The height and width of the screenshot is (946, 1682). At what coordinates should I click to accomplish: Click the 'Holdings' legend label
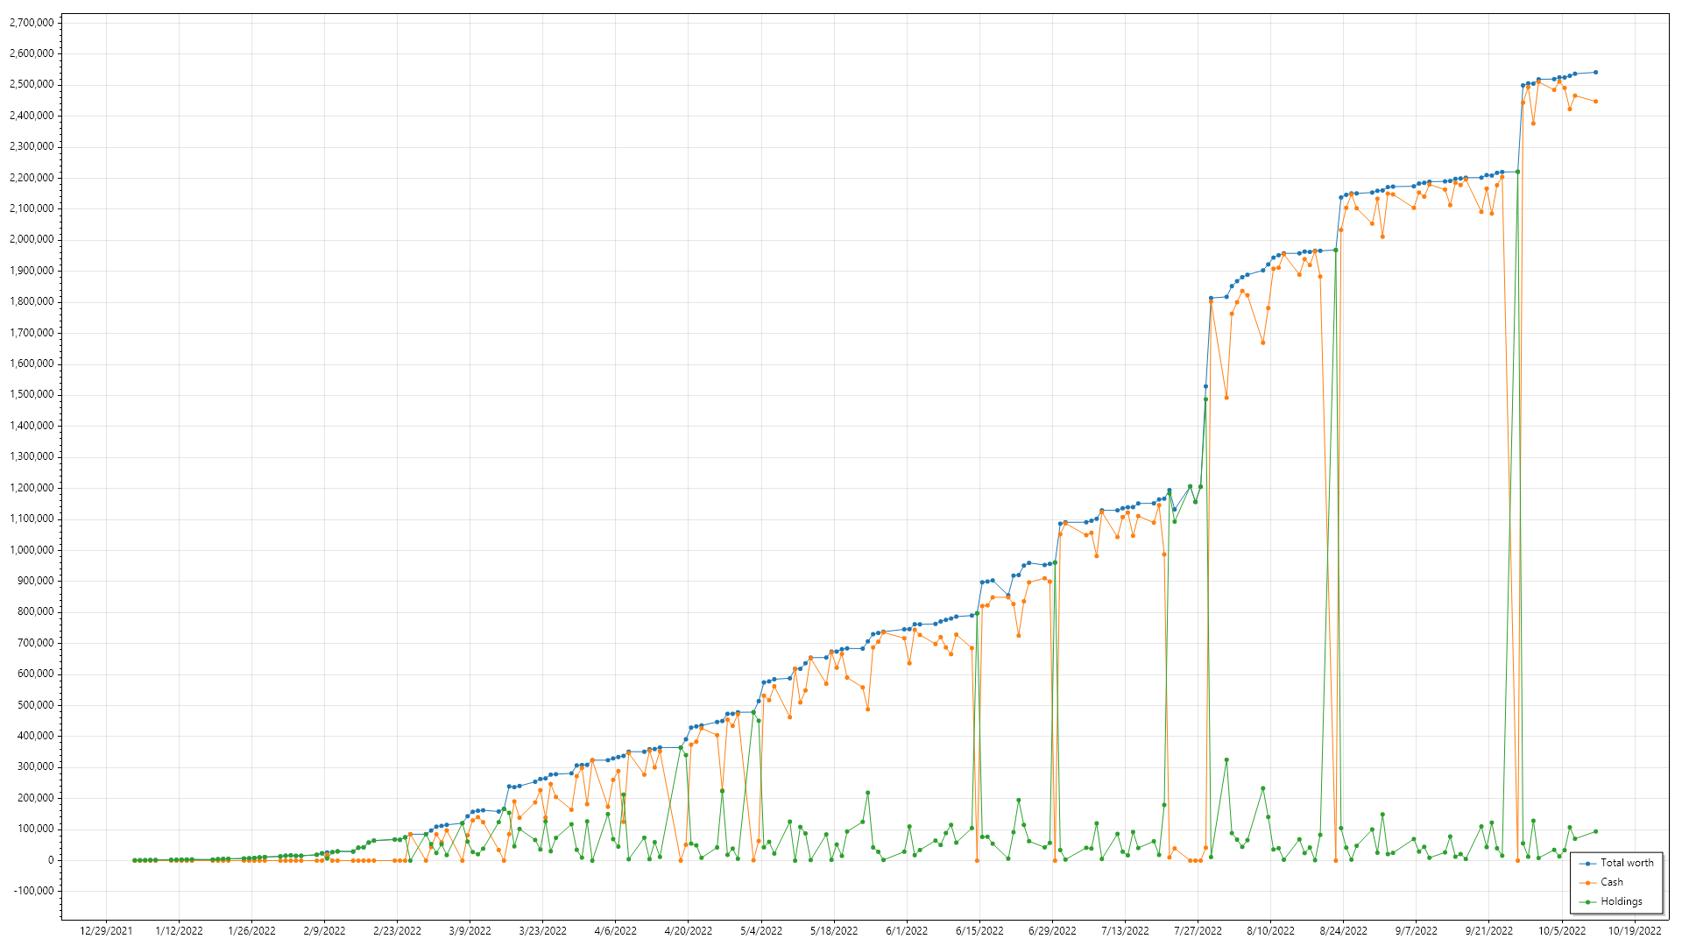coord(1622,901)
